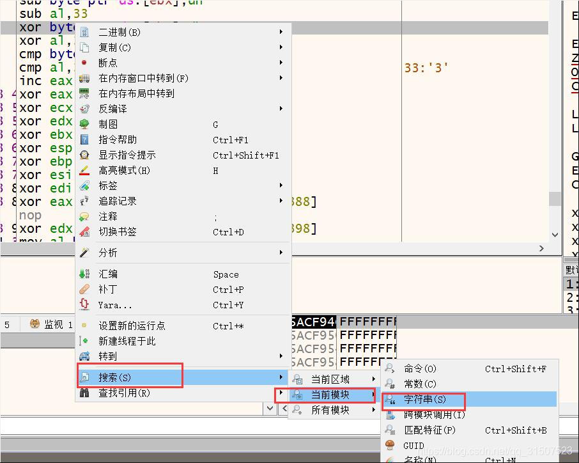Image resolution: width=579 pixels, height=463 pixels.
Task: Select 字符串(S) string search entry
Action: (469, 400)
